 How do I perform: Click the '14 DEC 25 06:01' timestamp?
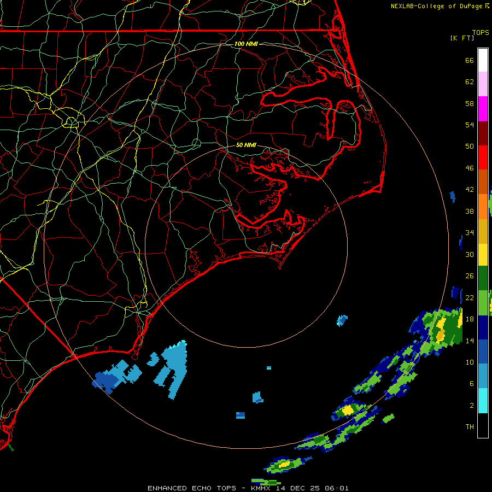coord(312,488)
